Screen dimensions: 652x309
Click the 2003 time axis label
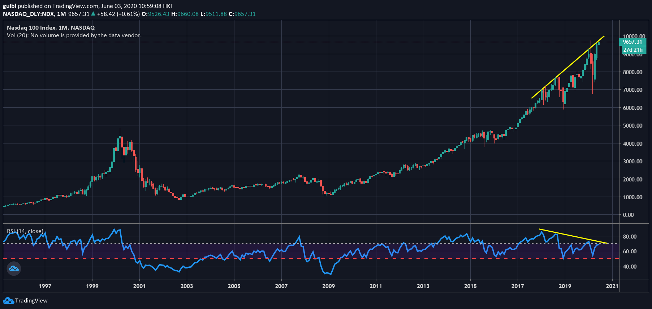click(187, 286)
